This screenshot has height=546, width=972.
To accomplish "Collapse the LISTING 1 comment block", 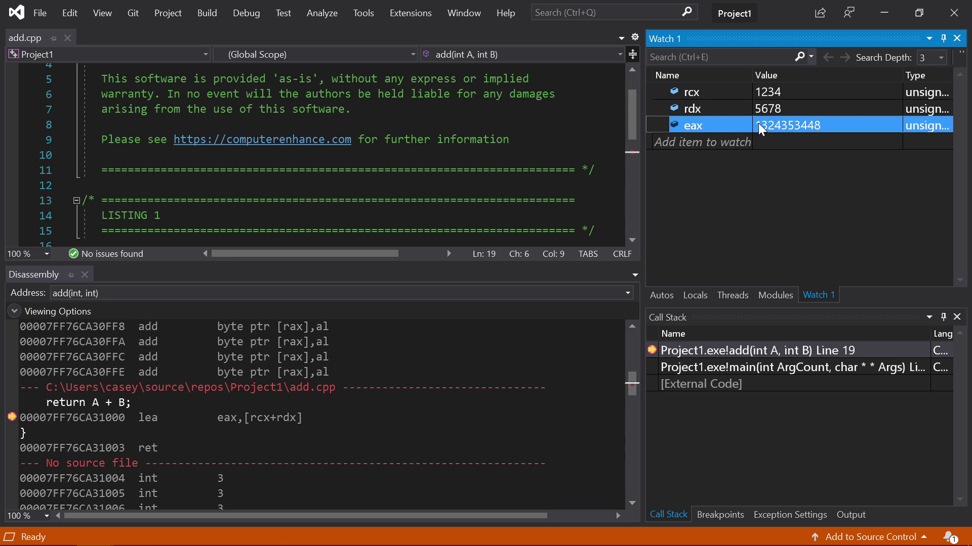I will [x=76, y=200].
